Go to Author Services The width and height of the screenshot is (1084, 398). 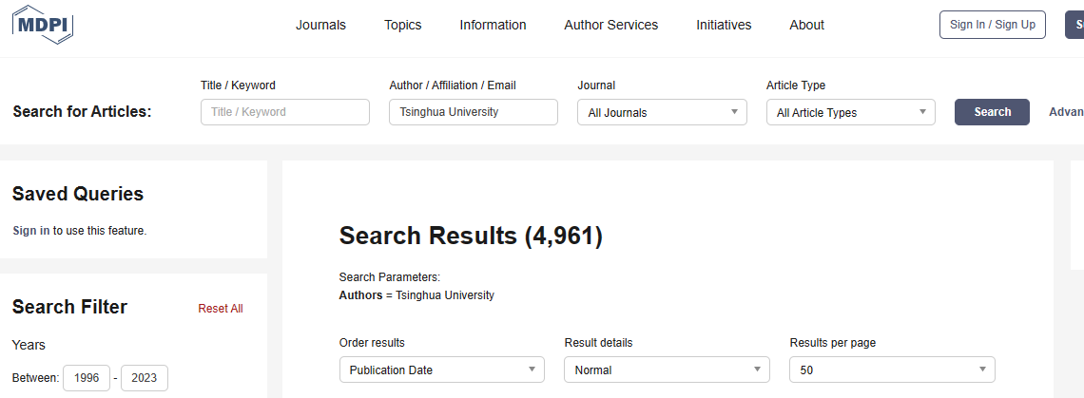click(610, 25)
